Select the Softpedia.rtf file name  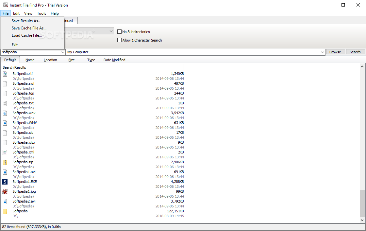tap(23, 74)
